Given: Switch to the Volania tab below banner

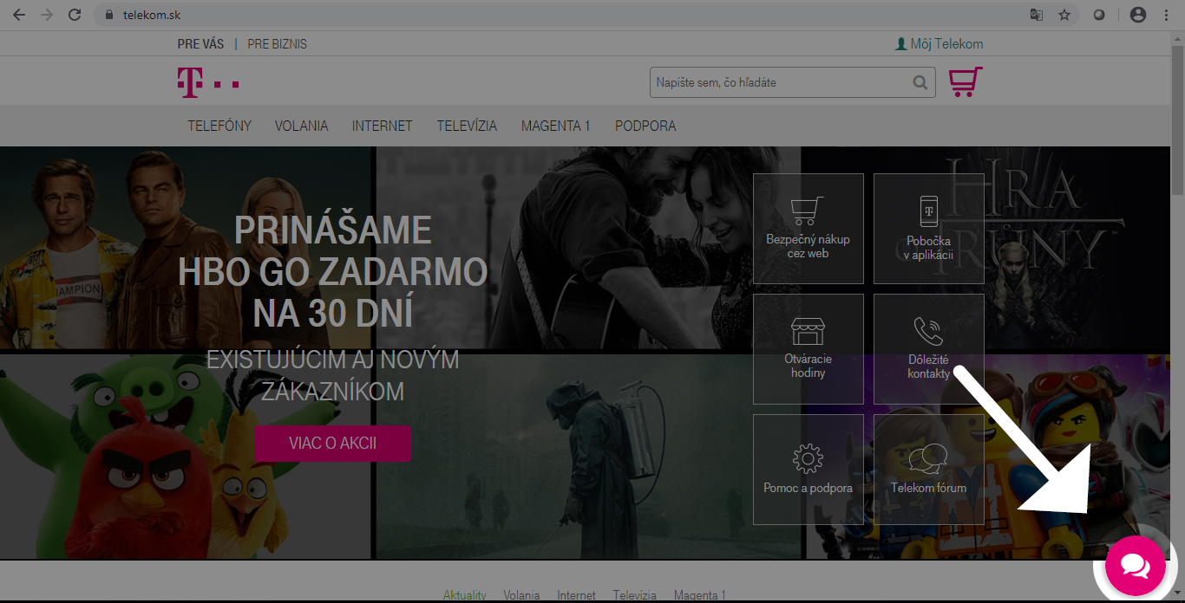Looking at the screenshot, I should point(521,595).
